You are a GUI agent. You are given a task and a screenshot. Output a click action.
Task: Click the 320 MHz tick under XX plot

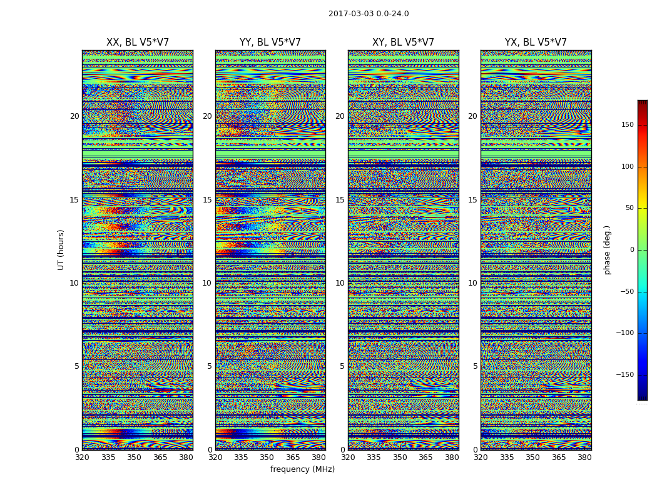(82, 457)
